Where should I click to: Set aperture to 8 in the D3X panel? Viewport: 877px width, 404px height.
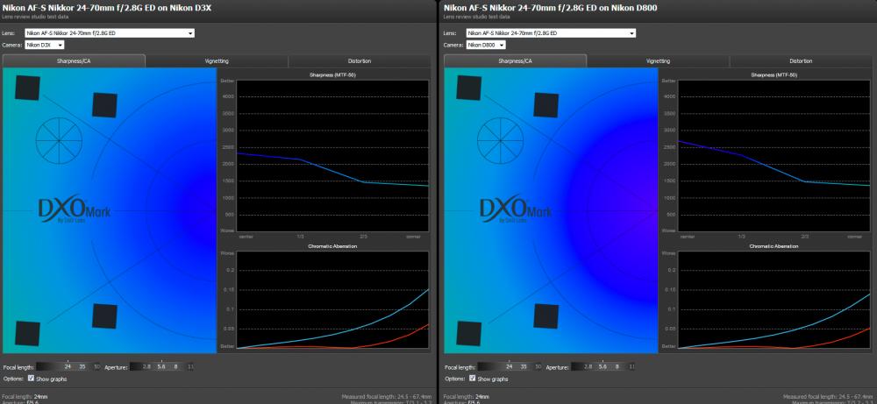click(175, 367)
